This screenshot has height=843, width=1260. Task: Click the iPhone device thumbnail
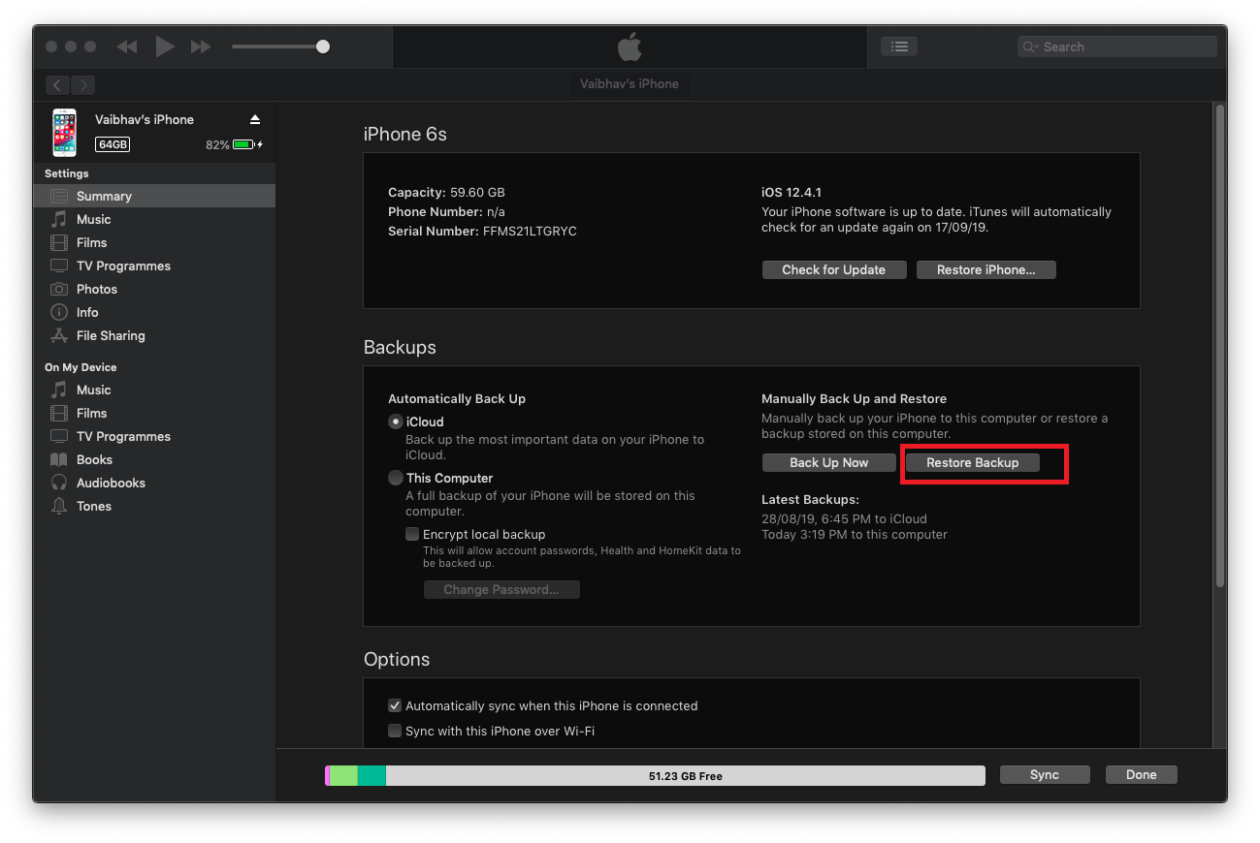pyautogui.click(x=64, y=133)
